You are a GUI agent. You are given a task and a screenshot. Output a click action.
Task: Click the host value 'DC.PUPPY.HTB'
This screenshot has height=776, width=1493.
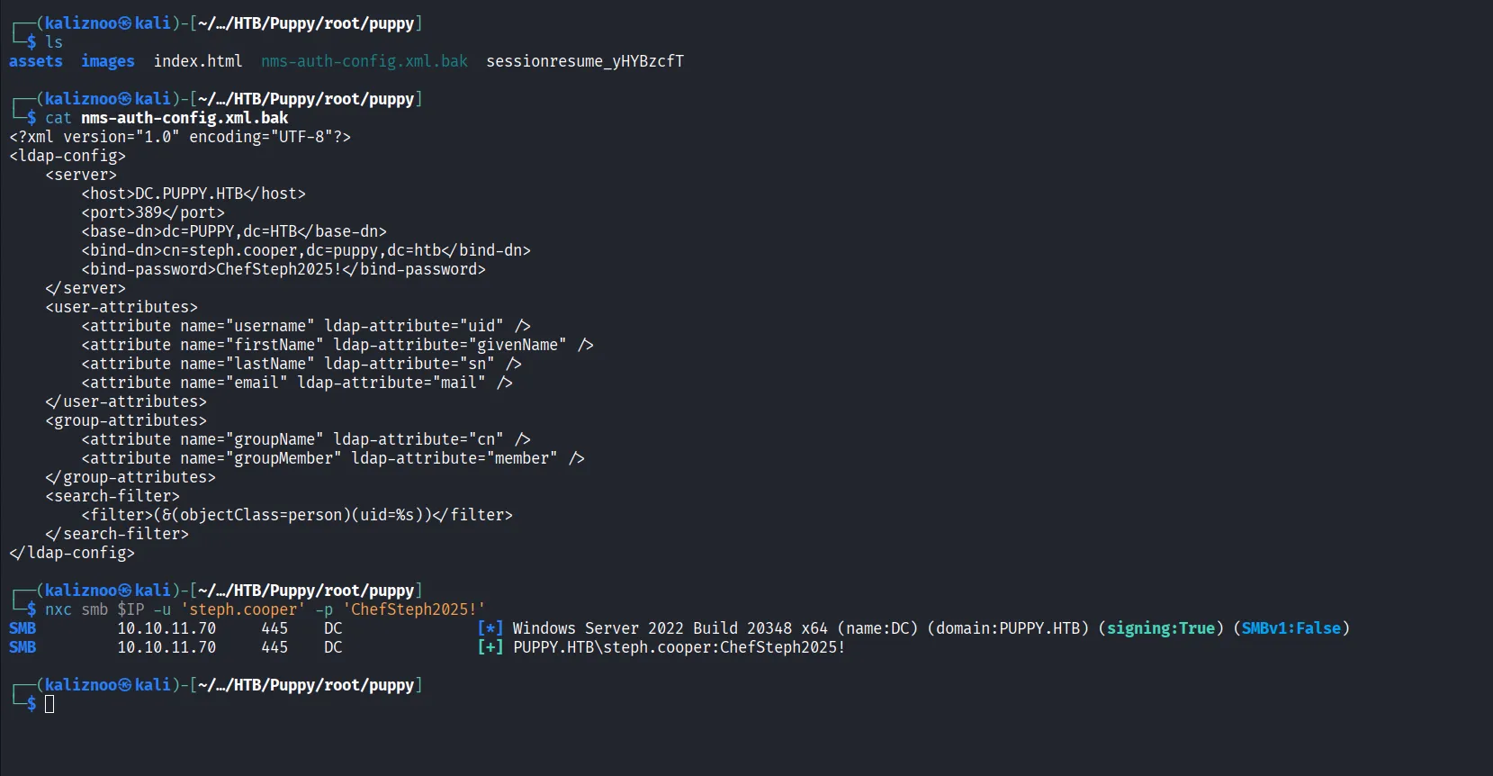(x=189, y=194)
